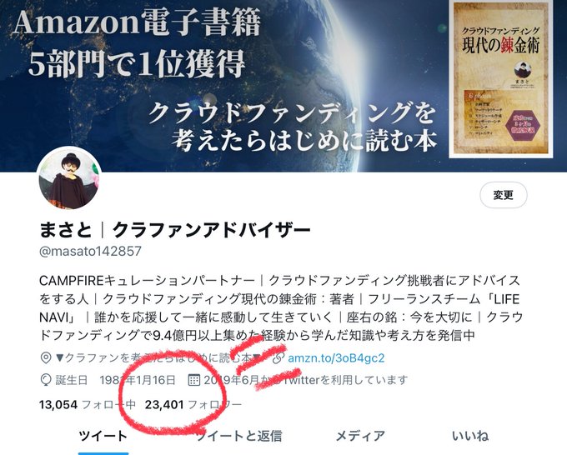Click the link chain icon
Screen dimensions: 567x455
(x=278, y=357)
